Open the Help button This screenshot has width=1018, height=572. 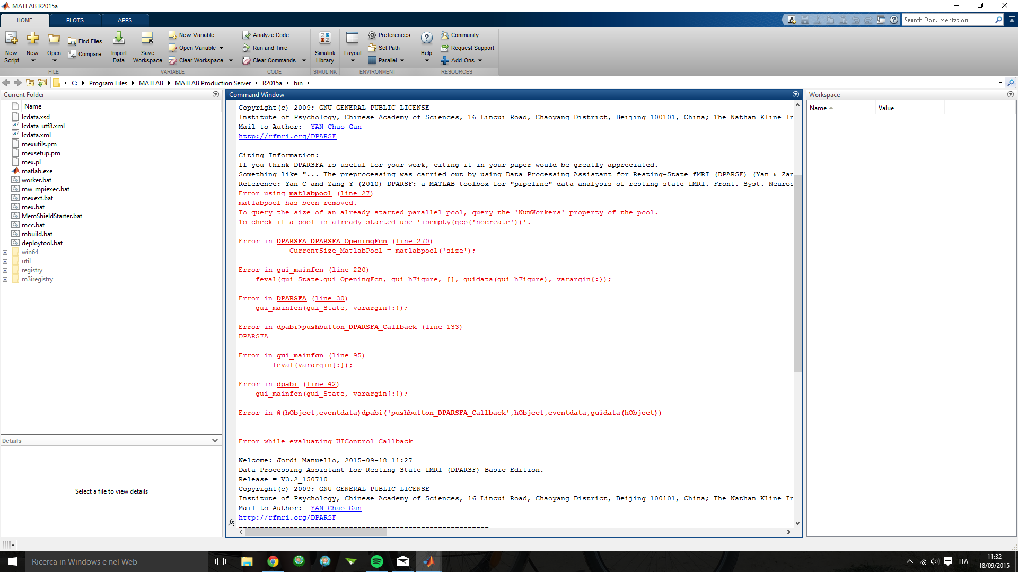[x=427, y=47]
